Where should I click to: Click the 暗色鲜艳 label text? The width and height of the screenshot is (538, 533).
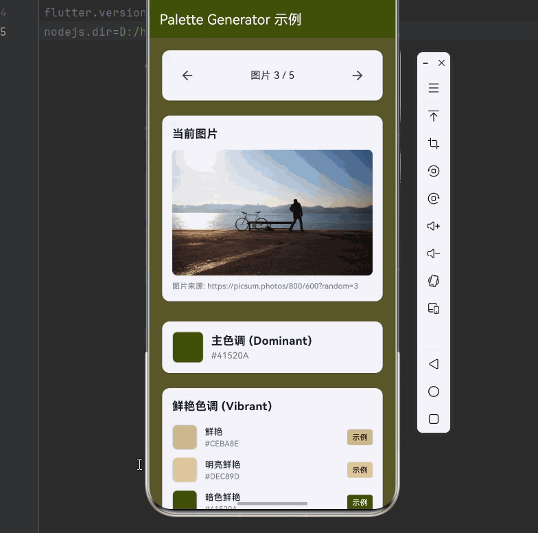coord(222,497)
